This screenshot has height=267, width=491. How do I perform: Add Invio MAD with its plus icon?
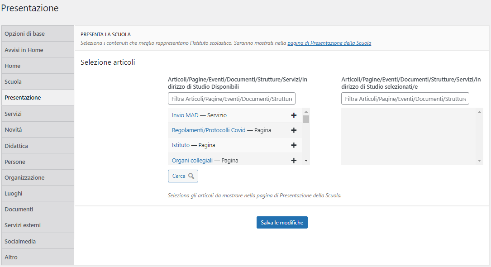[x=294, y=115]
